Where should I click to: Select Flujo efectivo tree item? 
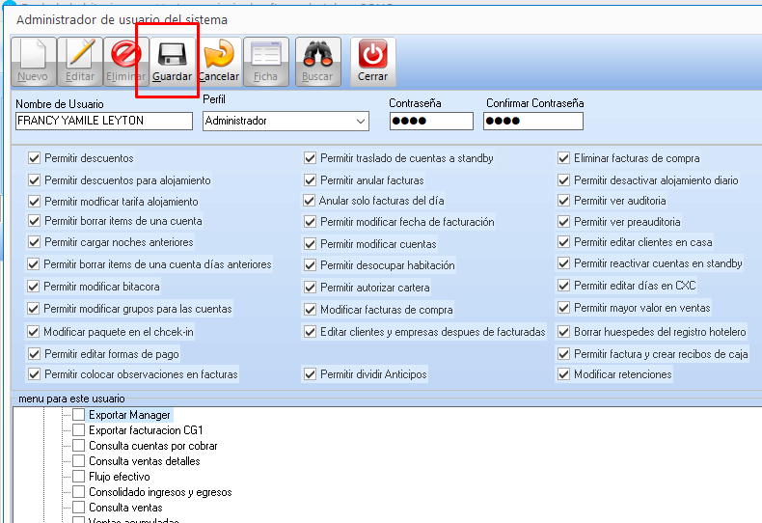pos(120,477)
